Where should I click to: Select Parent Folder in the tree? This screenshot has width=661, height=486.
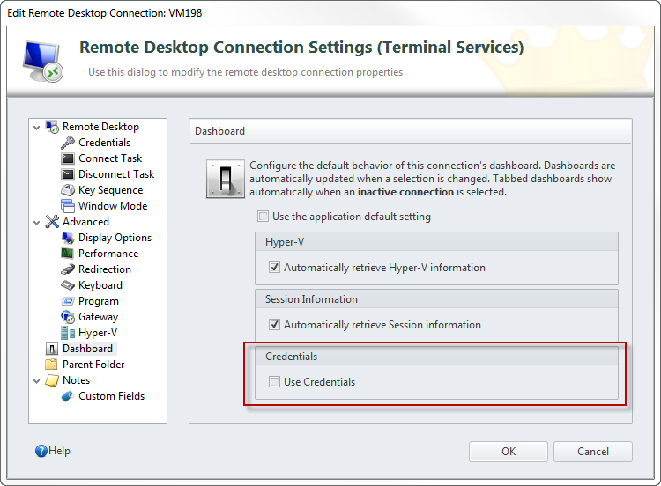coord(93,364)
